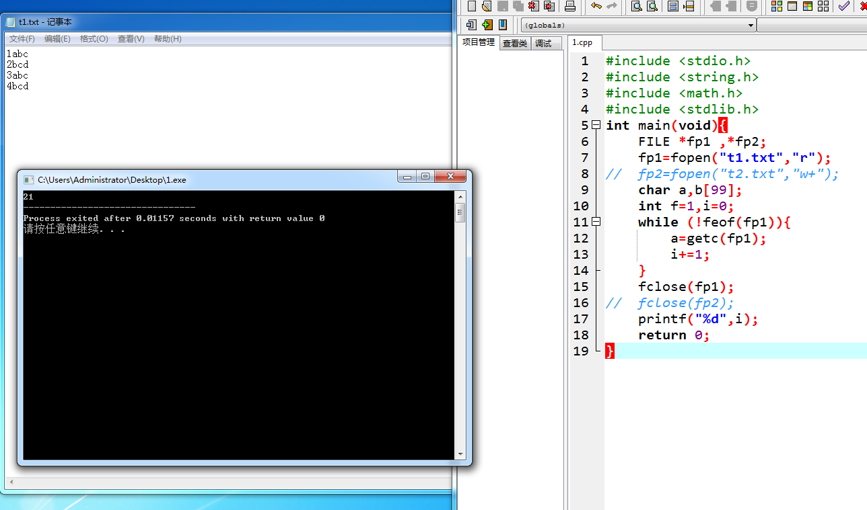Open Replace with the second magnifier icon

click(652, 6)
